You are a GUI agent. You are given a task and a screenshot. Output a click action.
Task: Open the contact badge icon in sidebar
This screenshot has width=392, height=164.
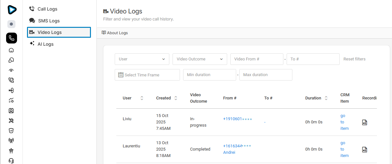(11, 111)
